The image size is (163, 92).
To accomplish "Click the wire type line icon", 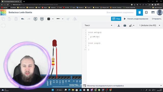I will point(58,19).
